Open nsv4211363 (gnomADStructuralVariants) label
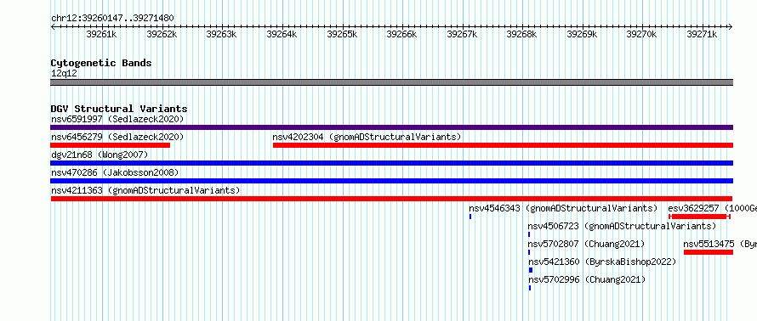Viewport: 757px width, 321px height. pyautogui.click(x=145, y=190)
